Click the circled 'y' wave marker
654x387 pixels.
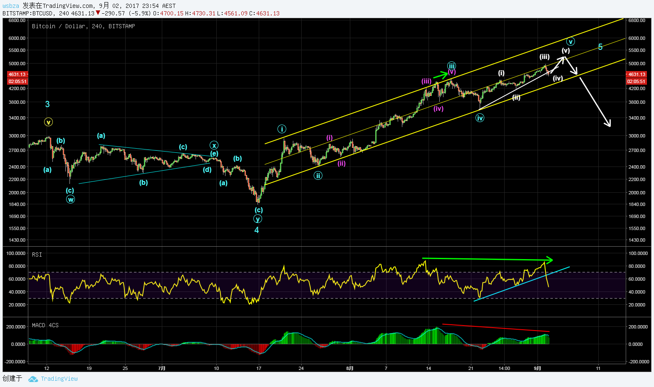click(x=258, y=219)
